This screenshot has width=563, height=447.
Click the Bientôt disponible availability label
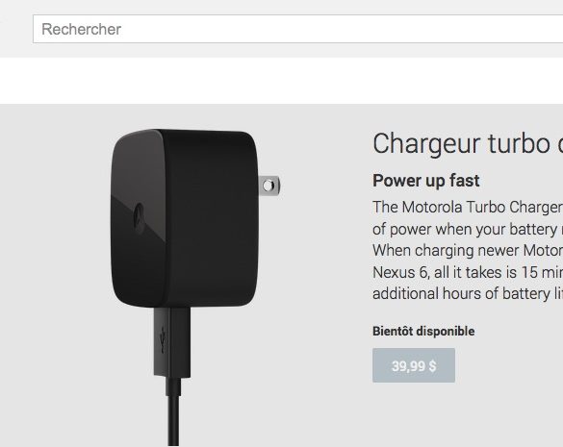(x=423, y=331)
